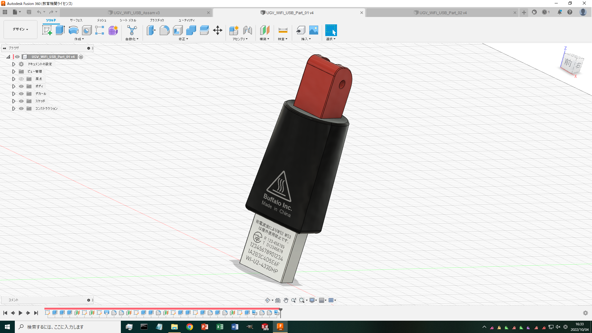Open Google Chrome from the taskbar
The image size is (592, 333).
(x=190, y=327)
